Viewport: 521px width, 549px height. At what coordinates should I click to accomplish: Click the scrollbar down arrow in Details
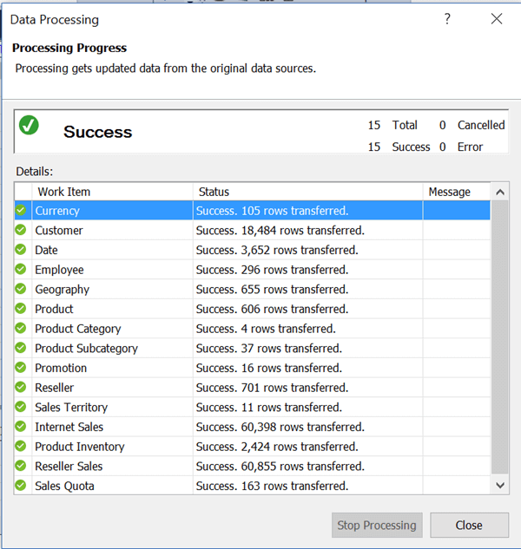point(500,486)
